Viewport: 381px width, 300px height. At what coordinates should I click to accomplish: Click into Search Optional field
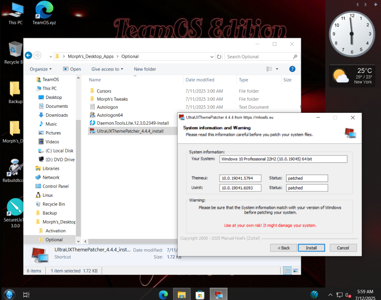coord(259,56)
